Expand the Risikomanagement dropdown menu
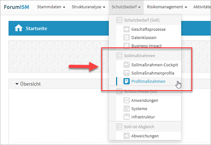 point(167,7)
